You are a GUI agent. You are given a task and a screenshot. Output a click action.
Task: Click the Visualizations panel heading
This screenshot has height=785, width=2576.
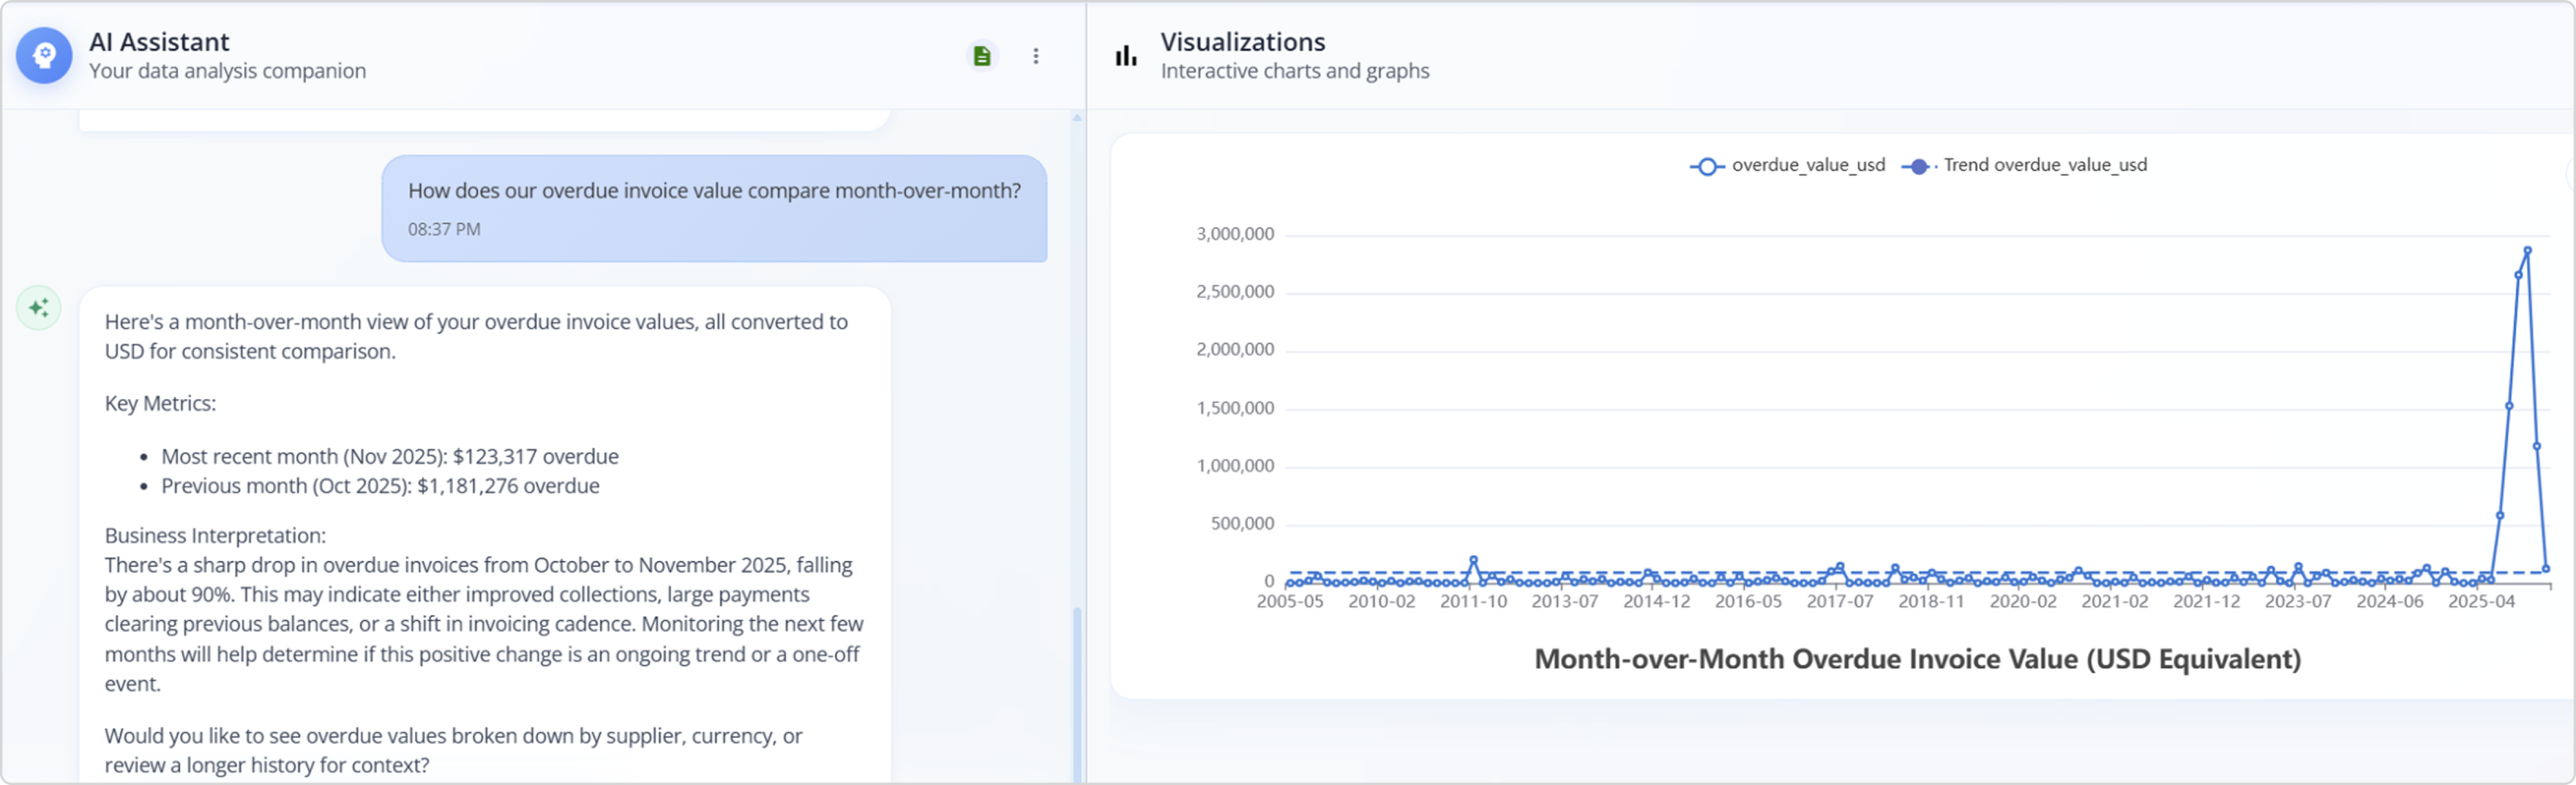click(1242, 42)
